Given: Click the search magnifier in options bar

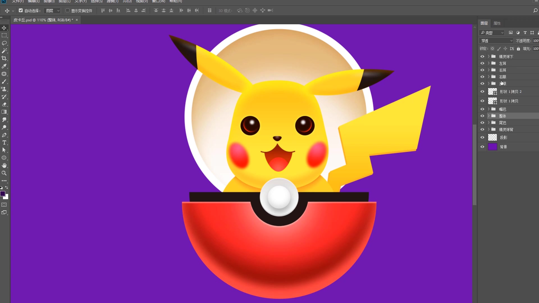Looking at the screenshot, I should click(535, 10).
